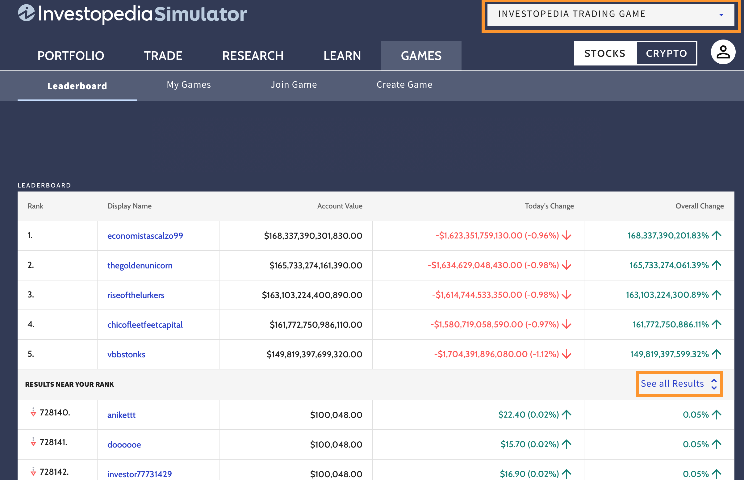The height and width of the screenshot is (480, 744).
Task: Click green up arrow in thegoldenunicorn row
Action: point(716,265)
